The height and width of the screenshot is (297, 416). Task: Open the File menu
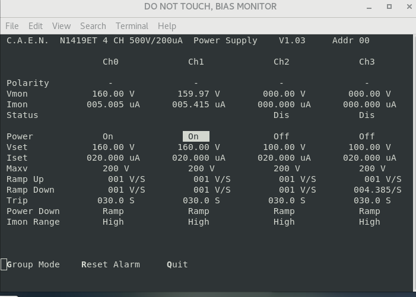point(12,26)
